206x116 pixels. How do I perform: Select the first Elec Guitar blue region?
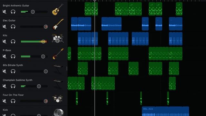tap(74, 24)
